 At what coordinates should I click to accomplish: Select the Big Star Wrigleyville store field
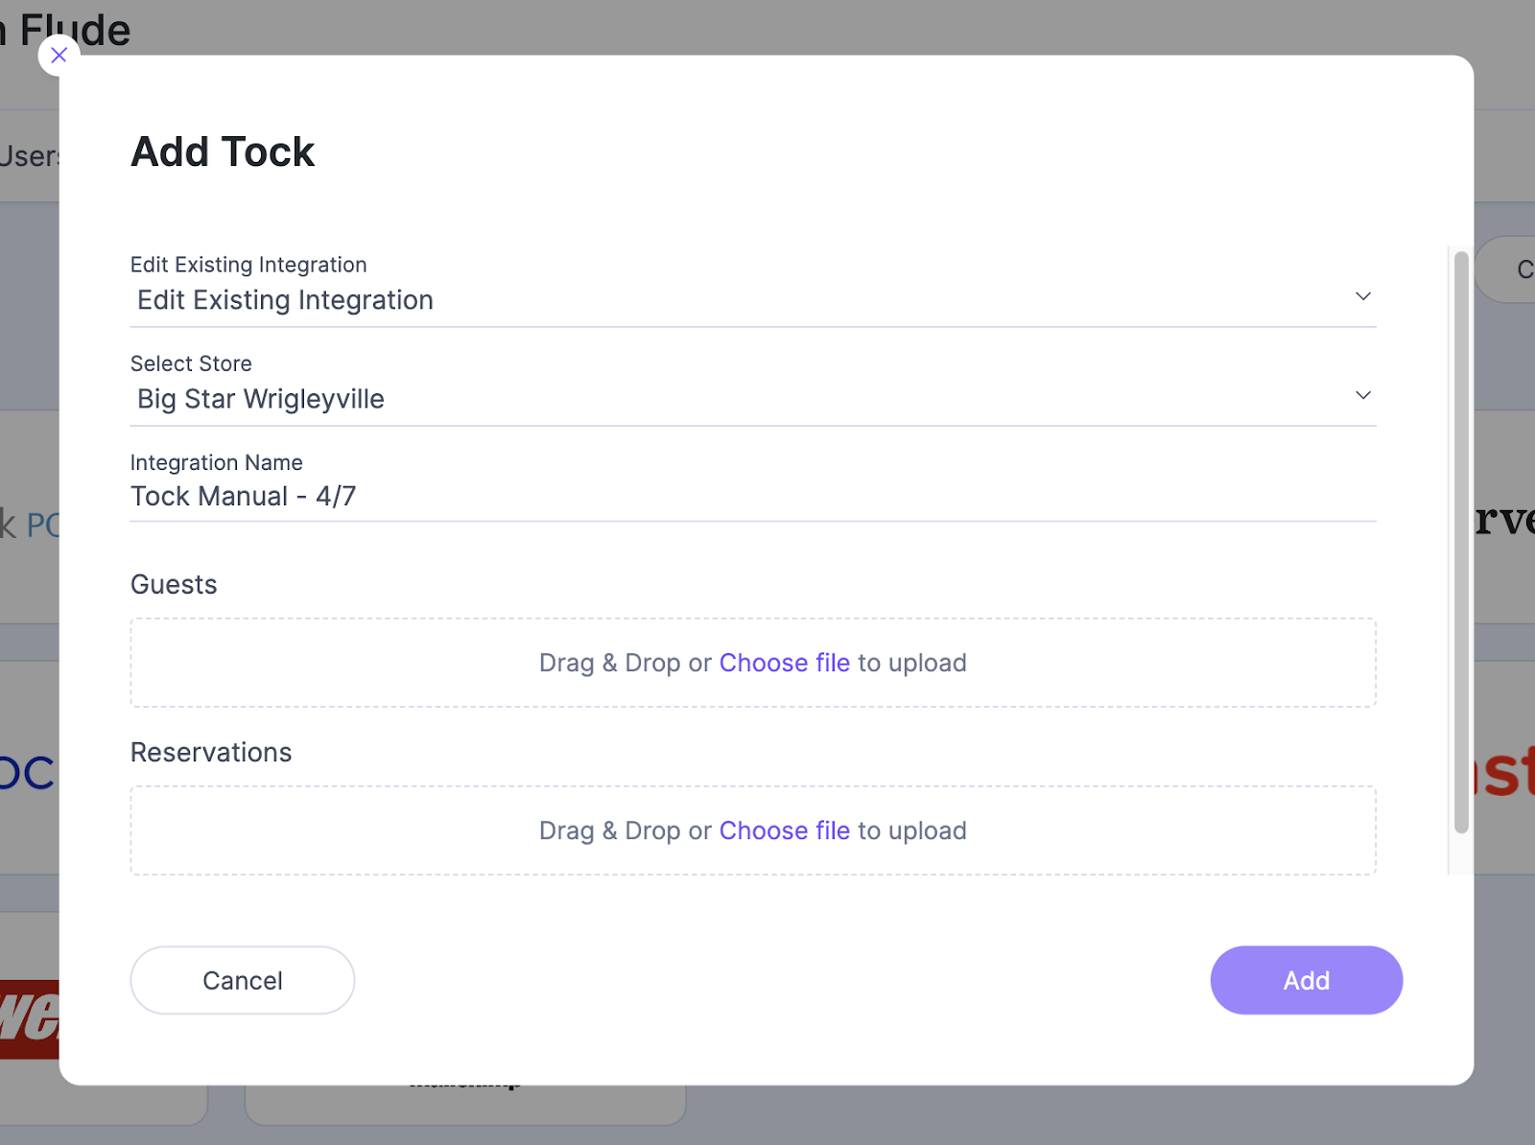point(753,399)
